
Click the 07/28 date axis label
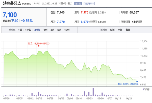click(x=6, y=99)
